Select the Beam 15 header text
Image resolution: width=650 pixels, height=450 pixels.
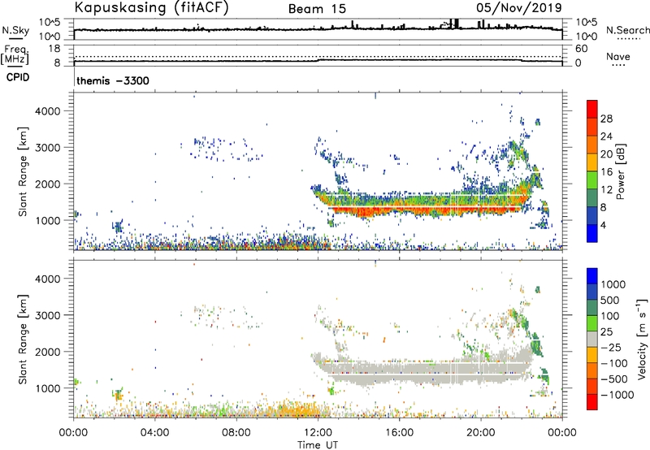tap(317, 9)
